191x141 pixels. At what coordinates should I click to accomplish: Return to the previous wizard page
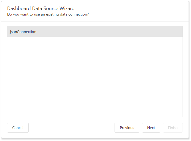[127, 128]
